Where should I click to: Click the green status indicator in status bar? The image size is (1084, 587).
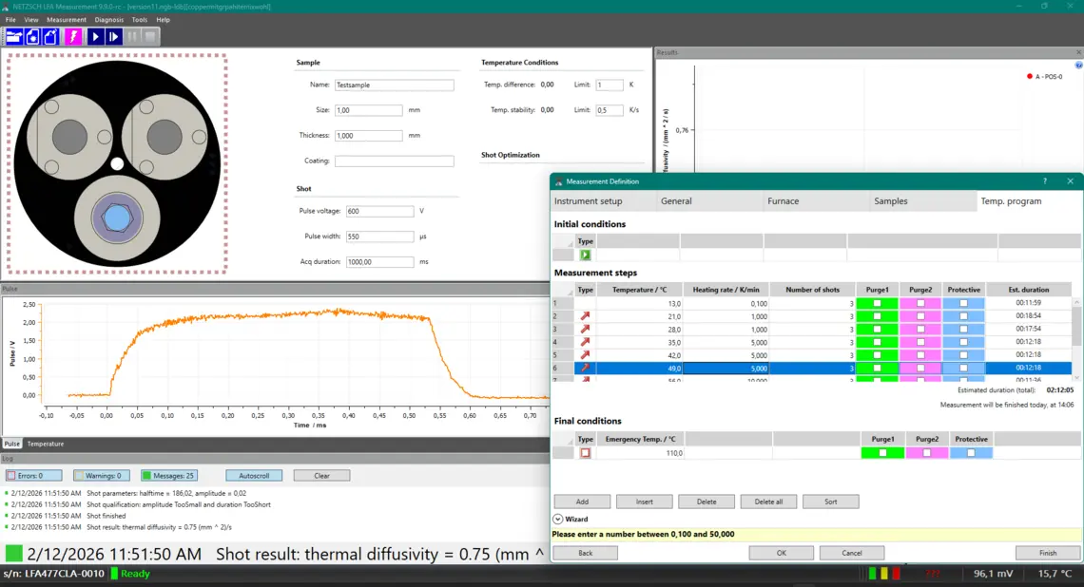pyautogui.click(x=873, y=573)
